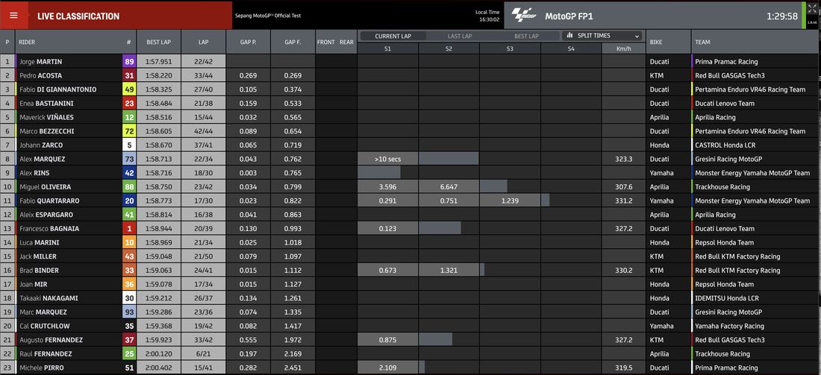Toggle fullscreen with the expand arrows icon

point(811,10)
